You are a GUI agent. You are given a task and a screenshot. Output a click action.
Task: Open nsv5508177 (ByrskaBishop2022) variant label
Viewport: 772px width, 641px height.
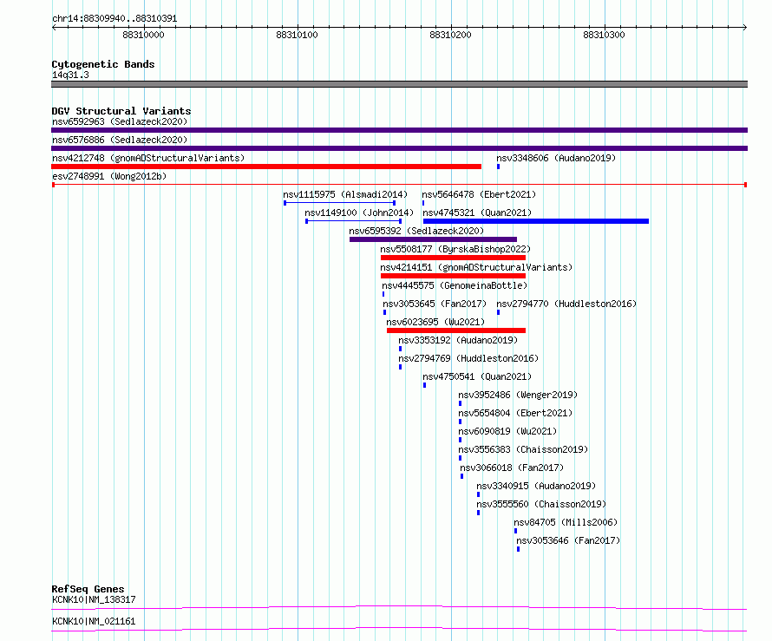455,249
